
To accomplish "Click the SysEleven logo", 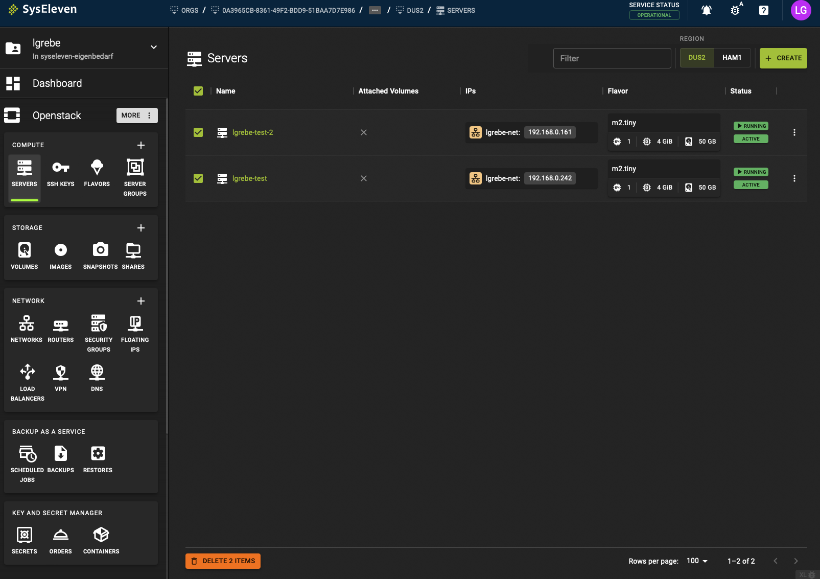I will pyautogui.click(x=42, y=9).
